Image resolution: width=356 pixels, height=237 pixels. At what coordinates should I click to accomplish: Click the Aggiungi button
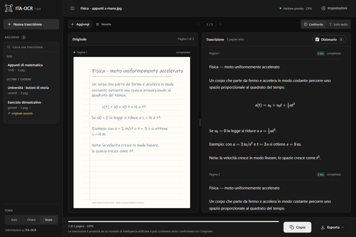pos(80,24)
